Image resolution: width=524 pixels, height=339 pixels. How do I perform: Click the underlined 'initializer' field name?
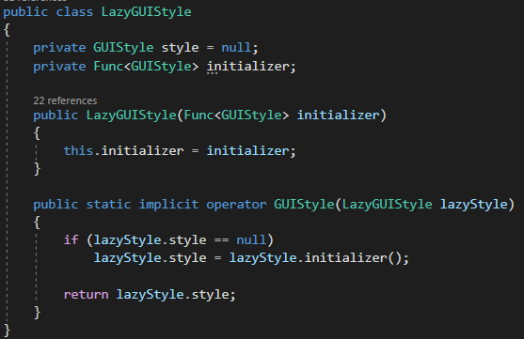(x=248, y=66)
